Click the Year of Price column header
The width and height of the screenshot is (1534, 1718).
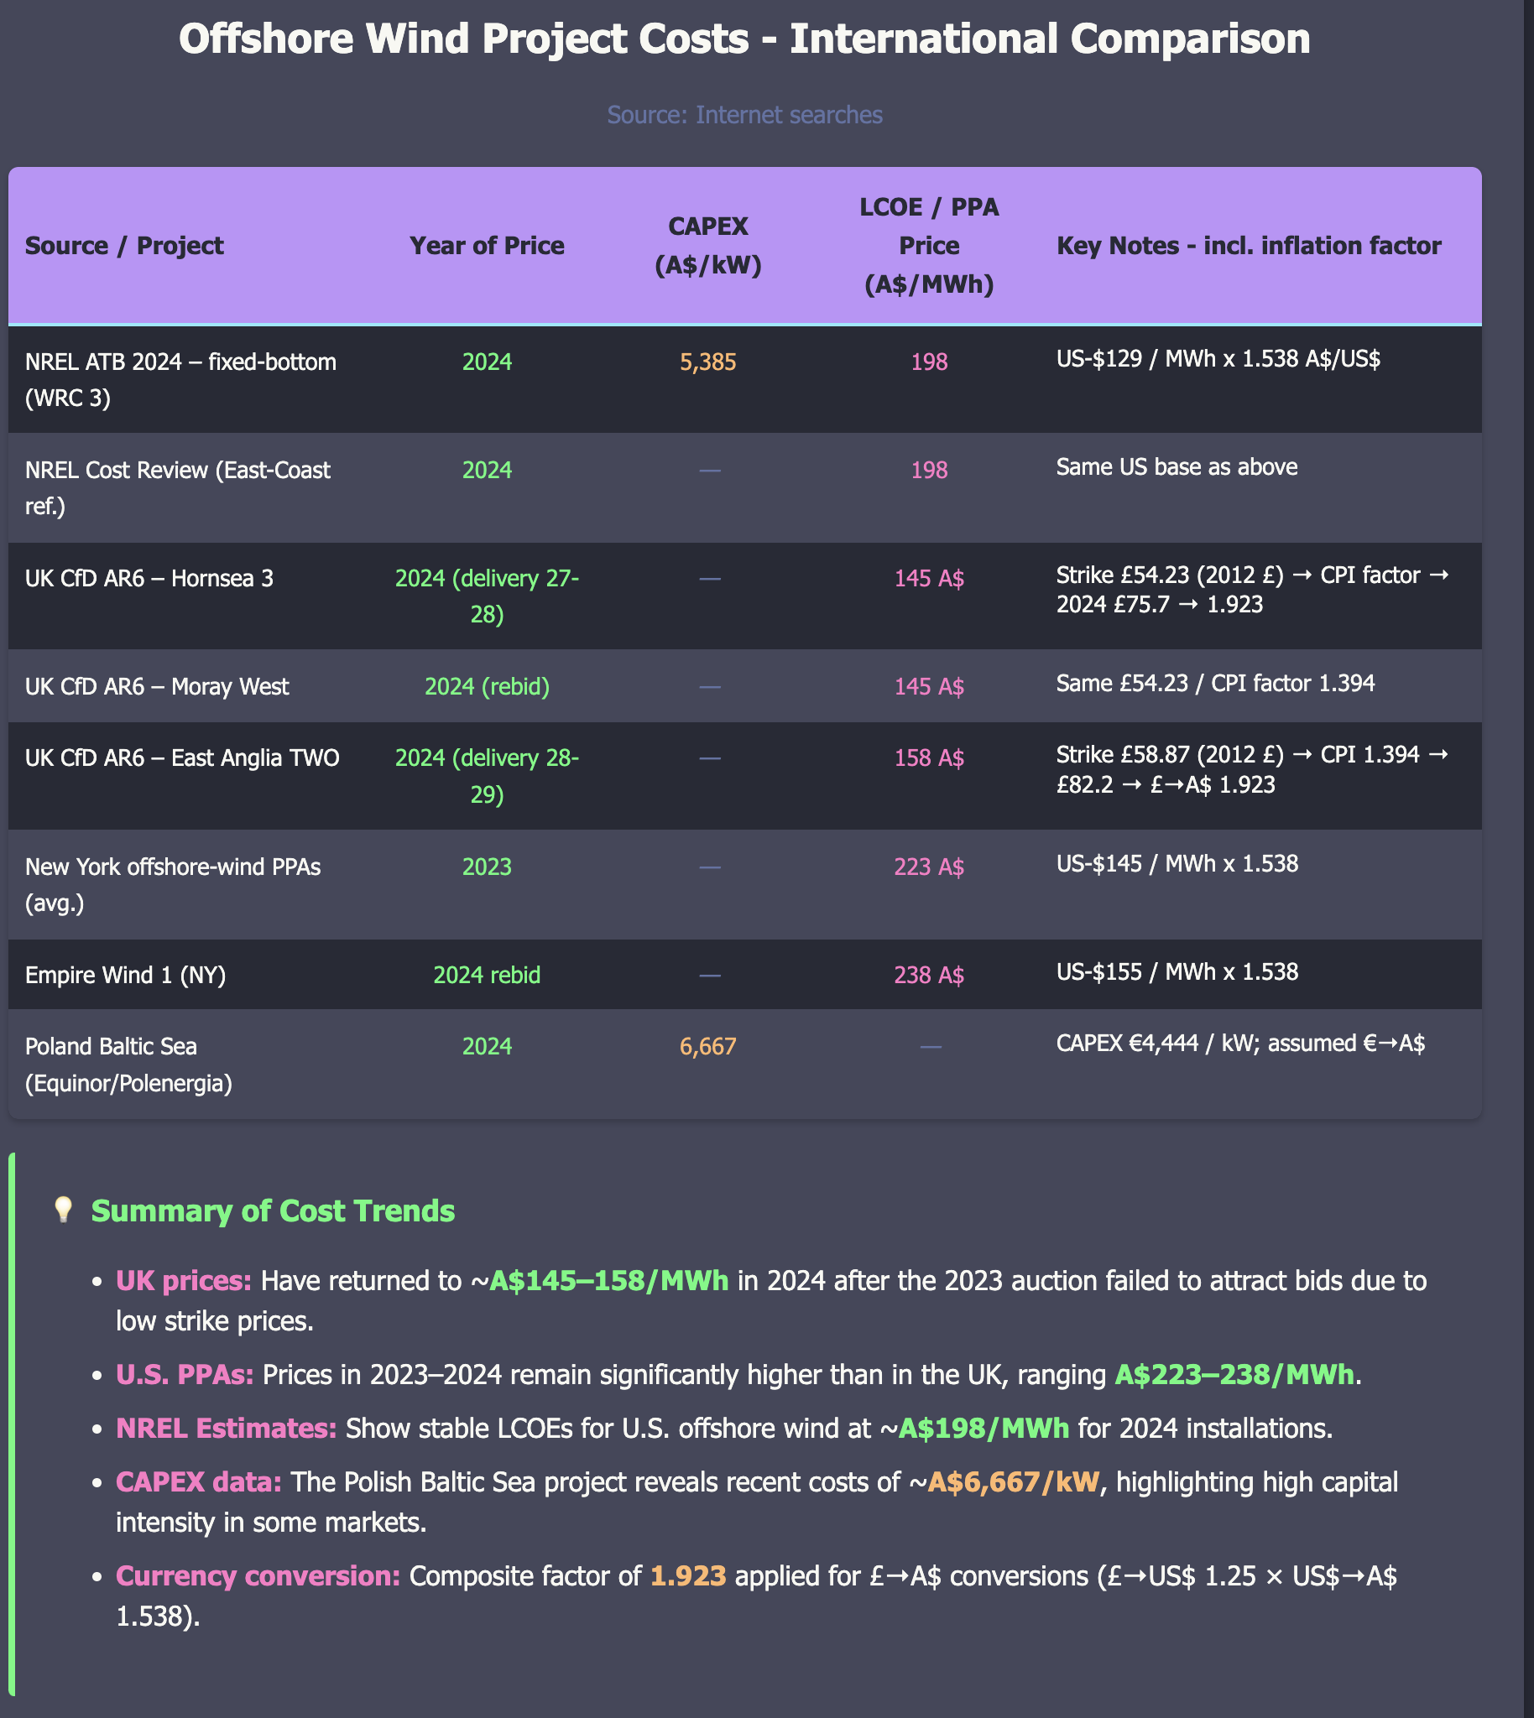tap(487, 245)
